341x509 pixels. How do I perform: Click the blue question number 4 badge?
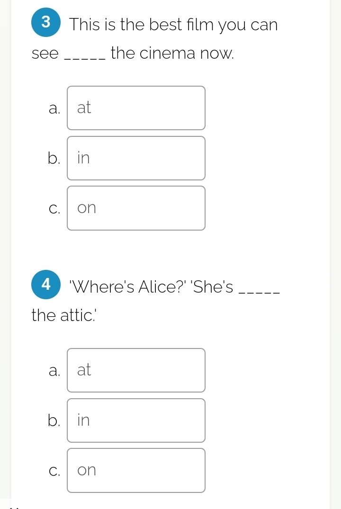tap(45, 284)
